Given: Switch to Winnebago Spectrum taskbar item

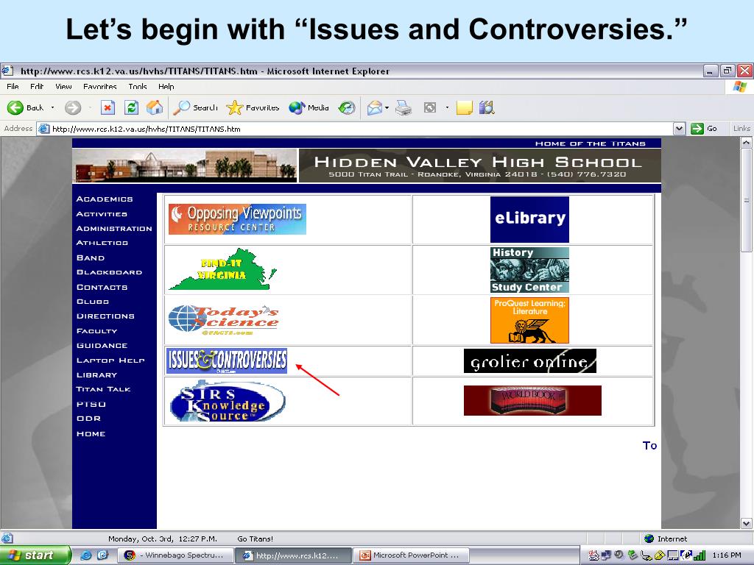Looking at the screenshot, I should (x=177, y=555).
